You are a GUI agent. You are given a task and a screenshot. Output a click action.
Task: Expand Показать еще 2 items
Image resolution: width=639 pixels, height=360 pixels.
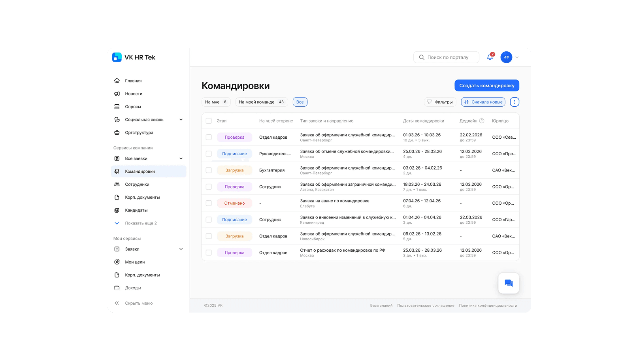point(136,223)
